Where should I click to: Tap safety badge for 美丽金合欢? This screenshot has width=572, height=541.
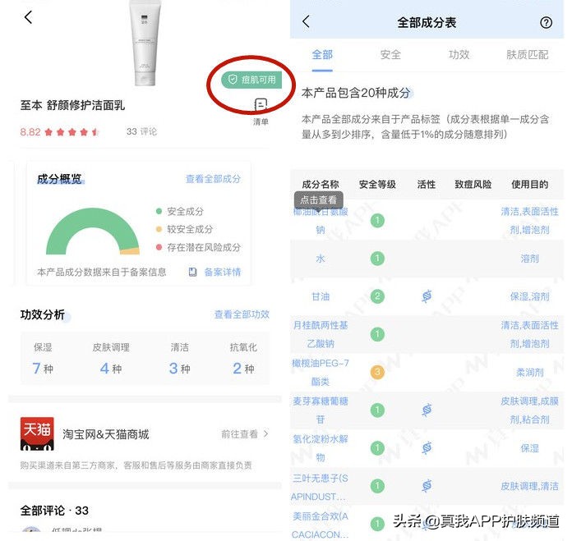tap(377, 524)
